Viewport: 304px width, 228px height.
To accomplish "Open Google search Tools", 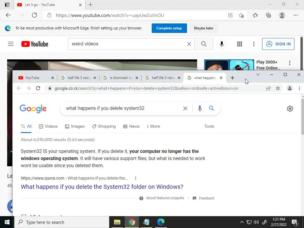I will click(209, 126).
